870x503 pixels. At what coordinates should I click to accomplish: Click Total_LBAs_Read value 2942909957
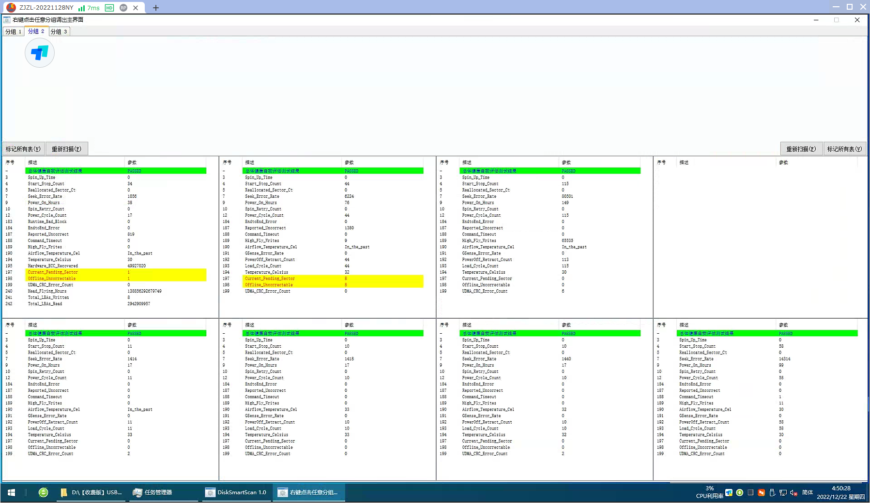(x=139, y=304)
